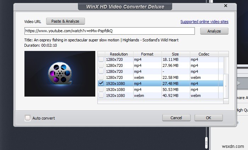The image size is (248, 150).
Task: Enable the Auto convert checkbox
Action: point(28,118)
